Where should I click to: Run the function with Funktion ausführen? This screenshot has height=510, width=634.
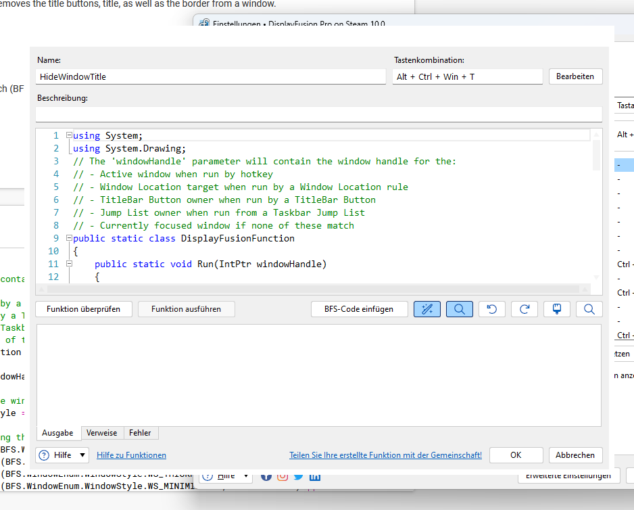(187, 309)
